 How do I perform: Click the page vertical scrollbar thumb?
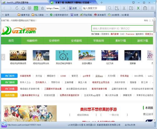pyautogui.click(x=154, y=27)
